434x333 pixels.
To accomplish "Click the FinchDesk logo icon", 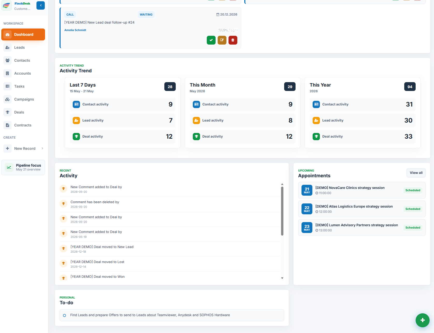I will [6, 5].
